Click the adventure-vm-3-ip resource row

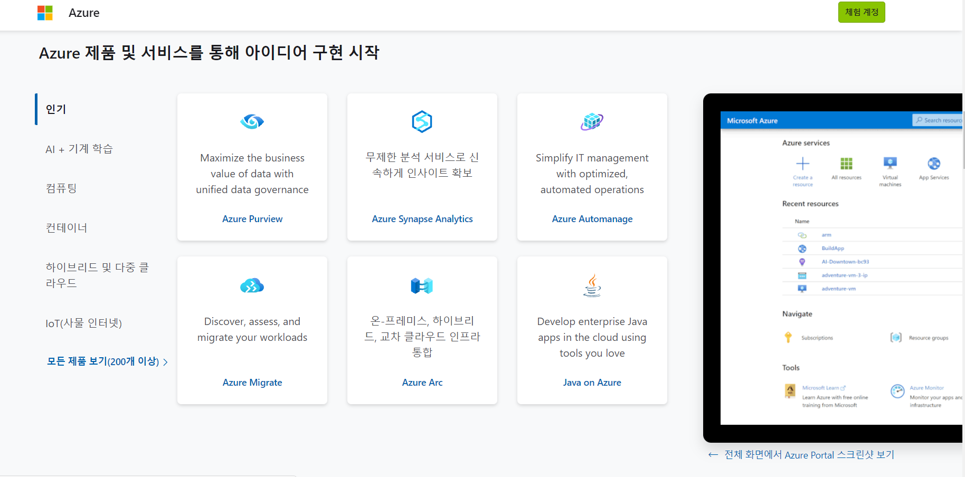[x=872, y=275]
